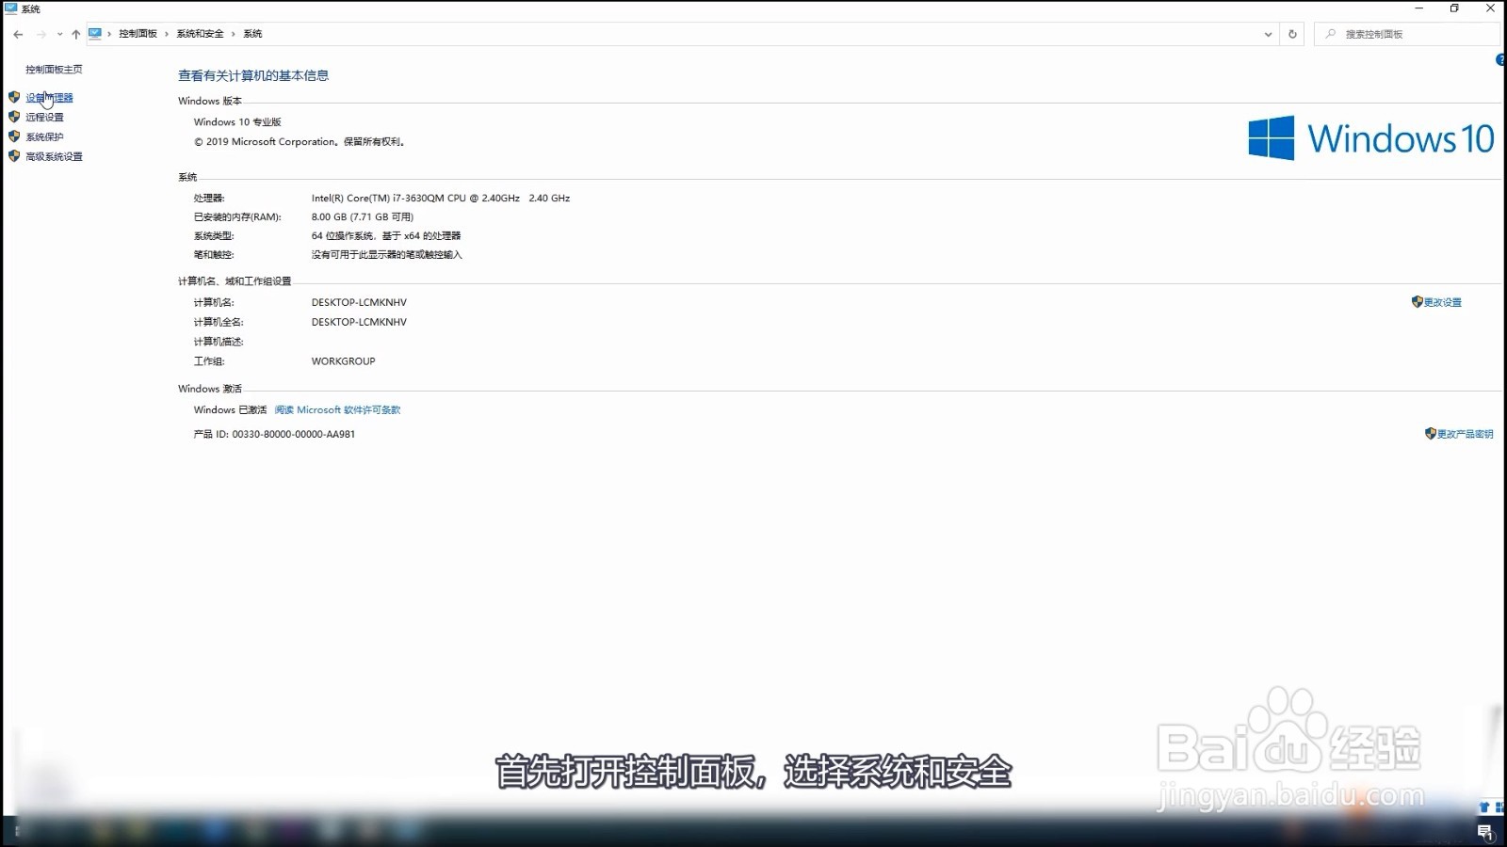Click the shield icon beside 系统保护

click(14, 136)
